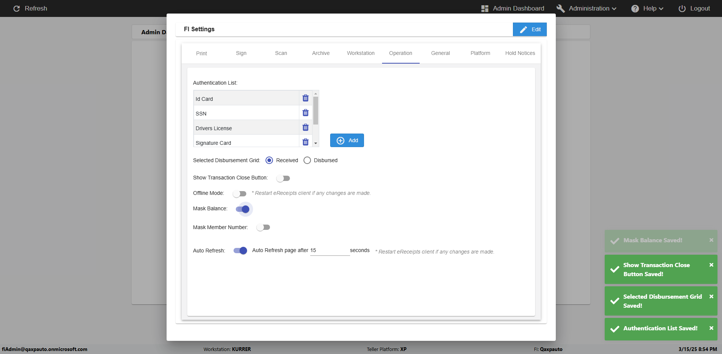Image resolution: width=722 pixels, height=354 pixels.
Task: Click the fiAdmin email in status bar
Action: pyautogui.click(x=45, y=349)
